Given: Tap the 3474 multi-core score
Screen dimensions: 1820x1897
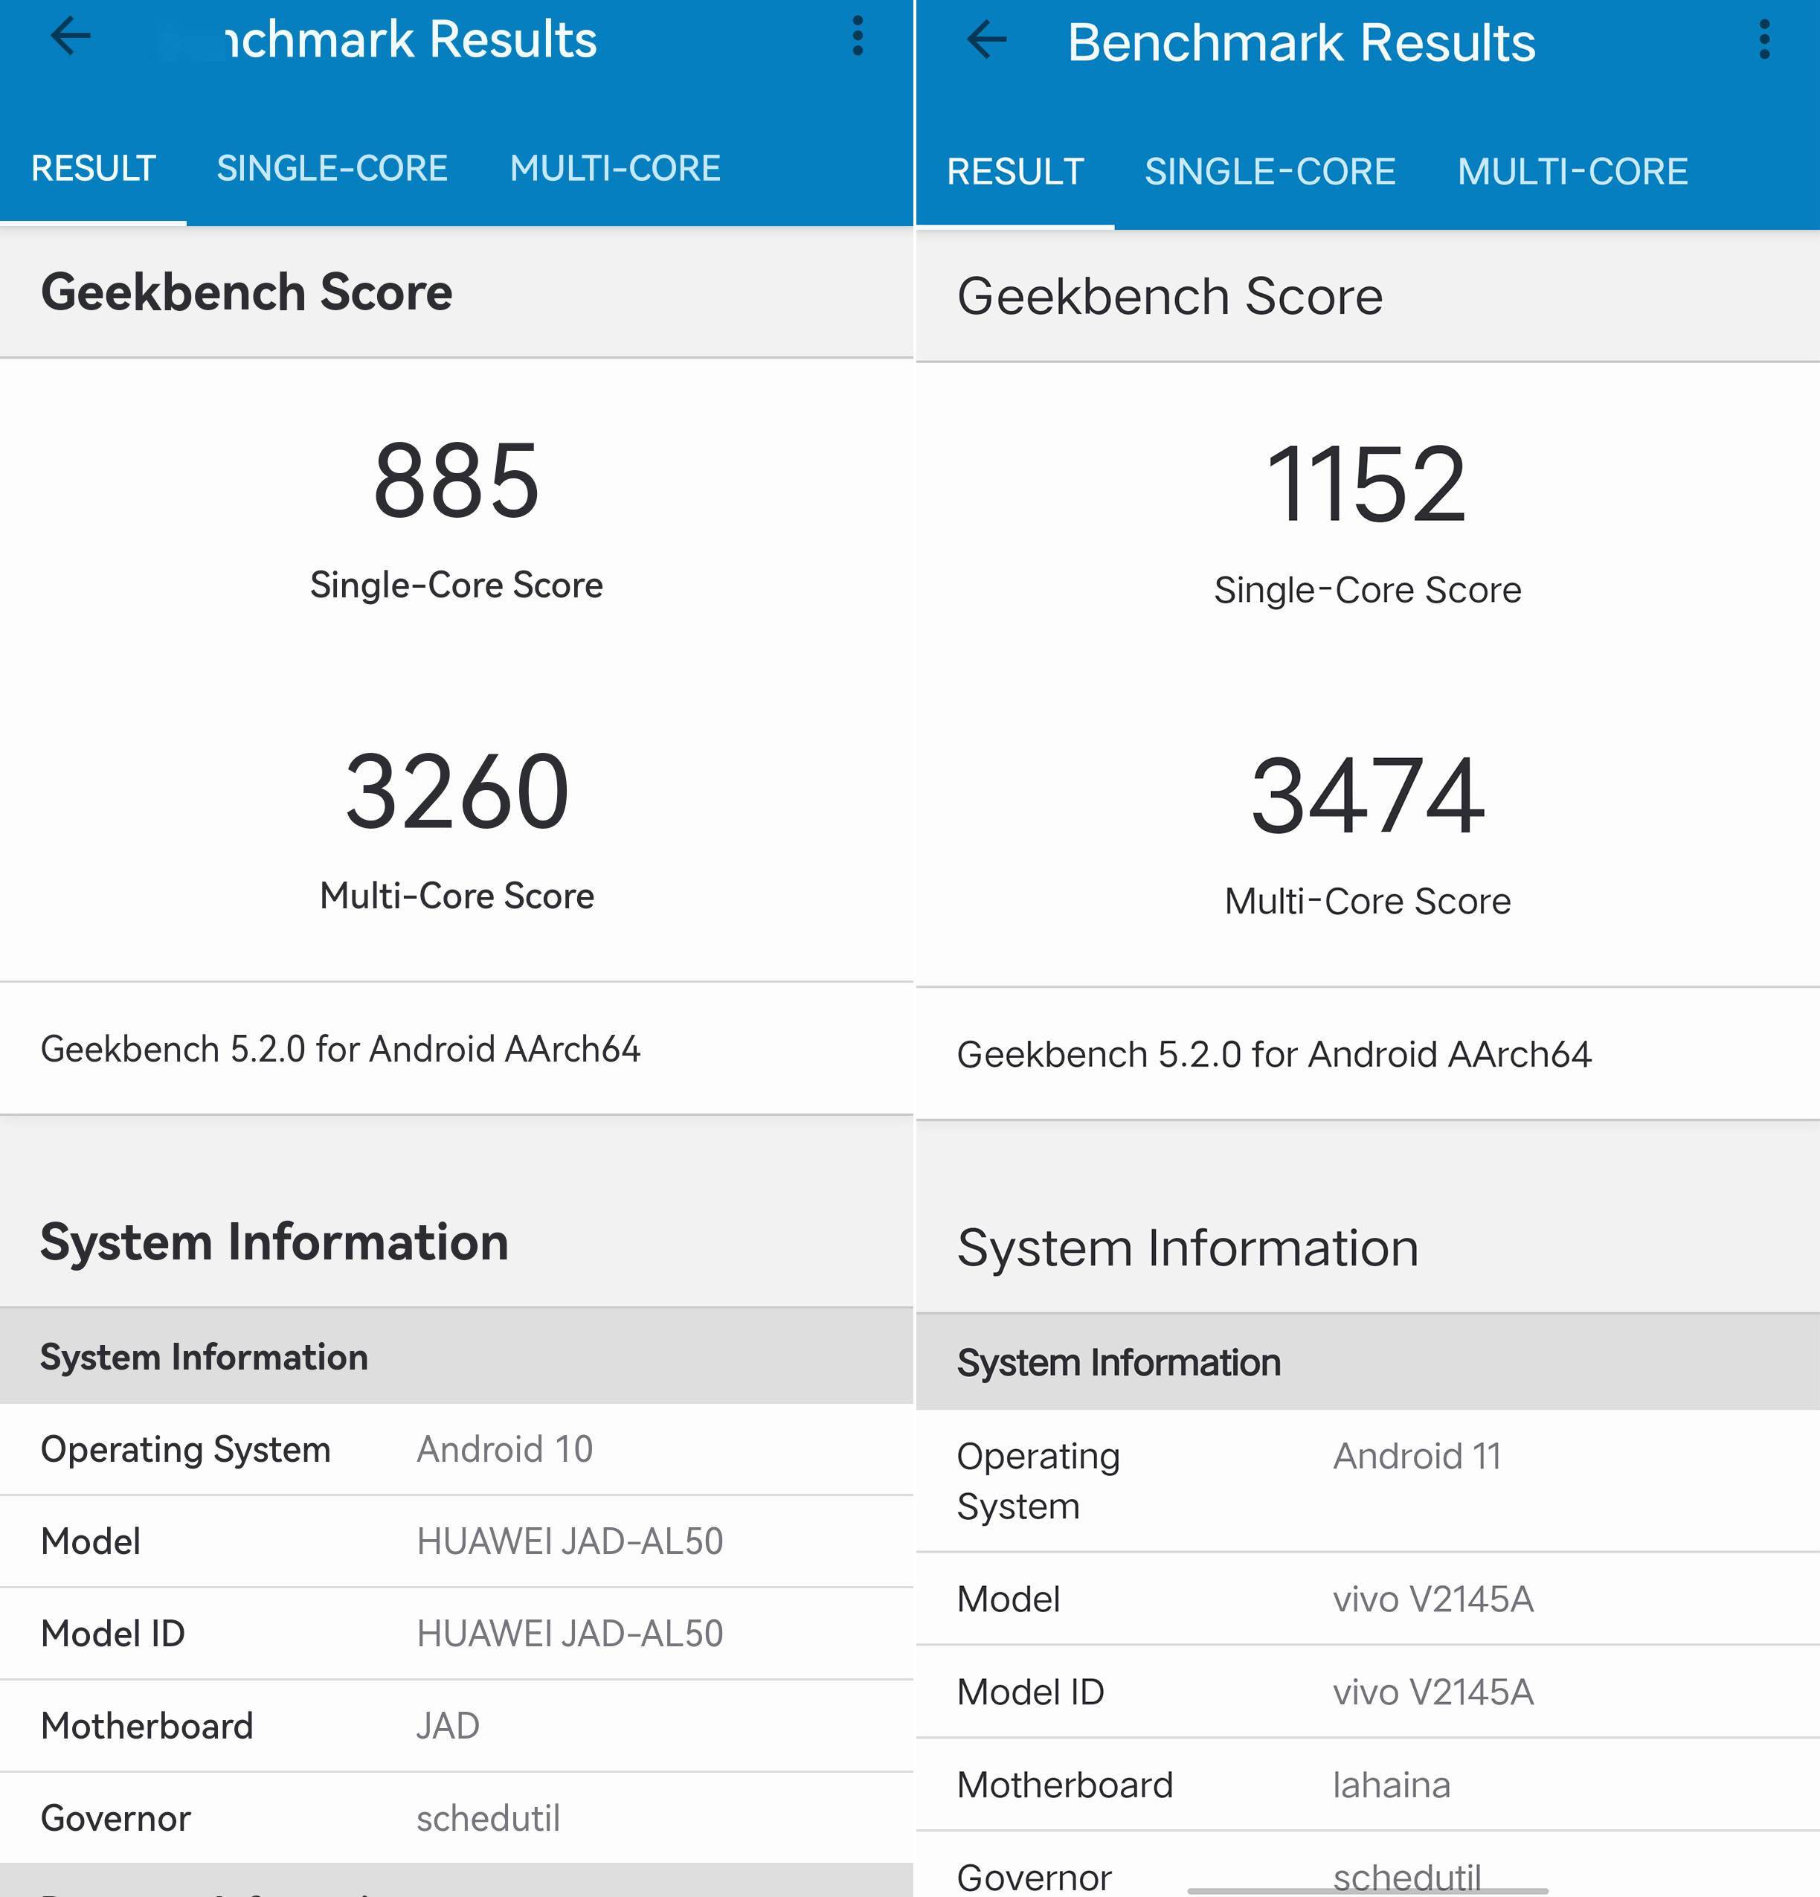Looking at the screenshot, I should tap(1366, 795).
